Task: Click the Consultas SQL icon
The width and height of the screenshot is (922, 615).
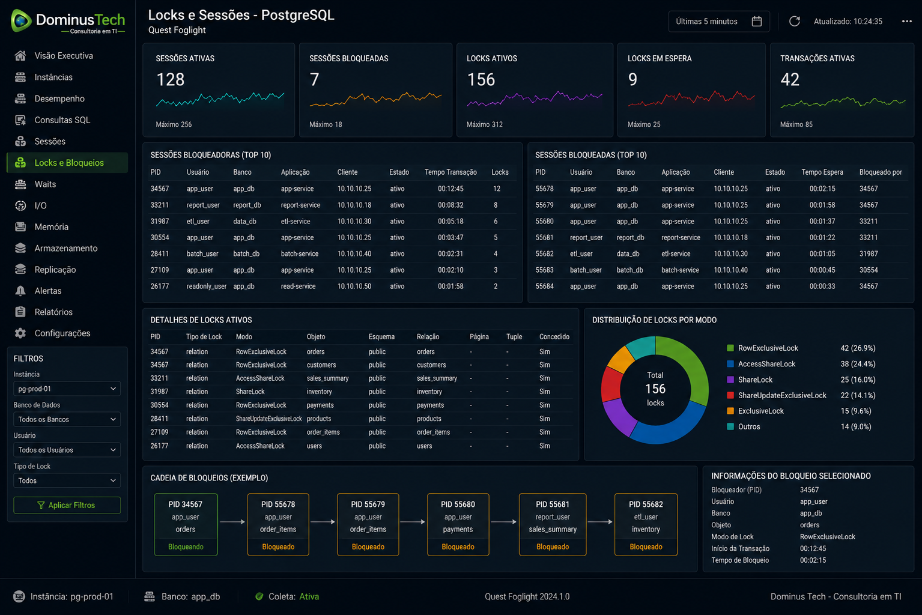Action: [x=20, y=120]
